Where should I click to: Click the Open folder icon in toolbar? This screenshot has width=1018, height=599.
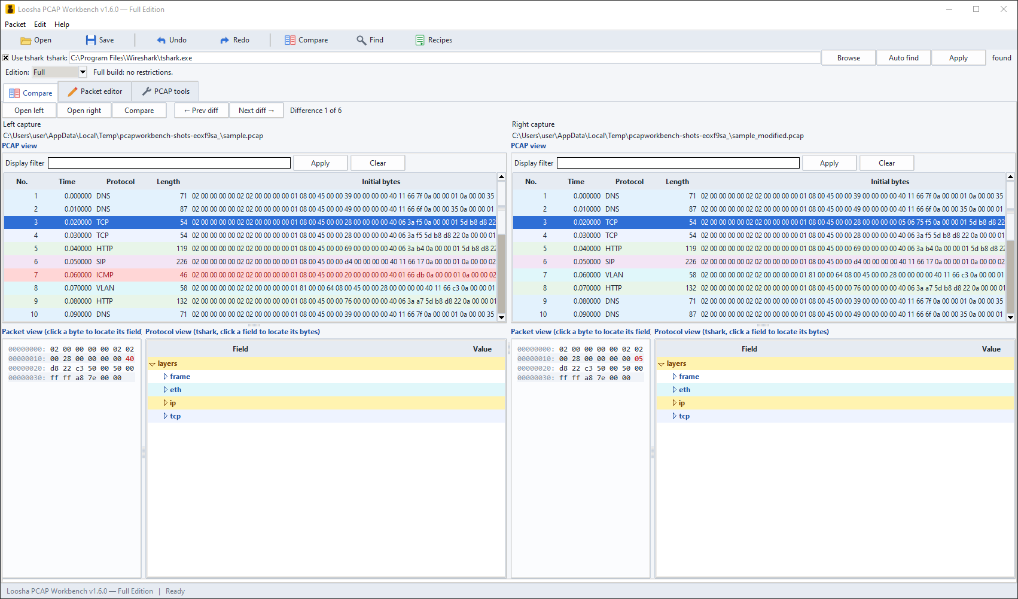pyautogui.click(x=26, y=40)
